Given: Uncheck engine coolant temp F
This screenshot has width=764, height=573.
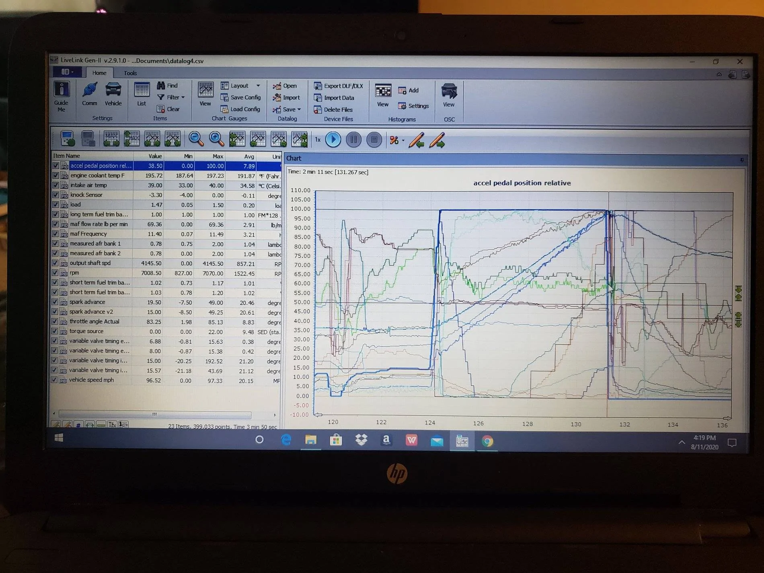Looking at the screenshot, I should pos(56,175).
